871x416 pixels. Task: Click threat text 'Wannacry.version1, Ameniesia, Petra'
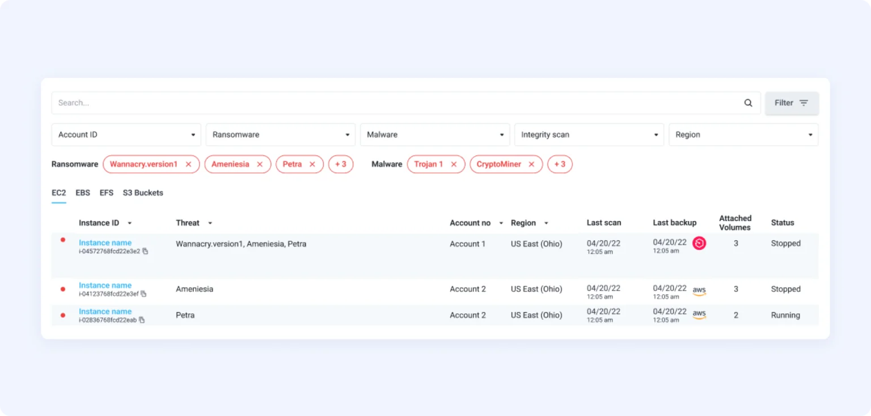click(241, 244)
